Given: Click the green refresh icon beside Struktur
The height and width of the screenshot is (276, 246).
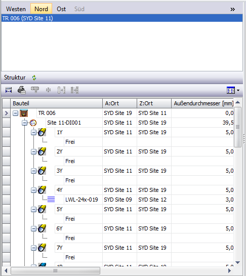Looking at the screenshot, I should coord(34,77).
